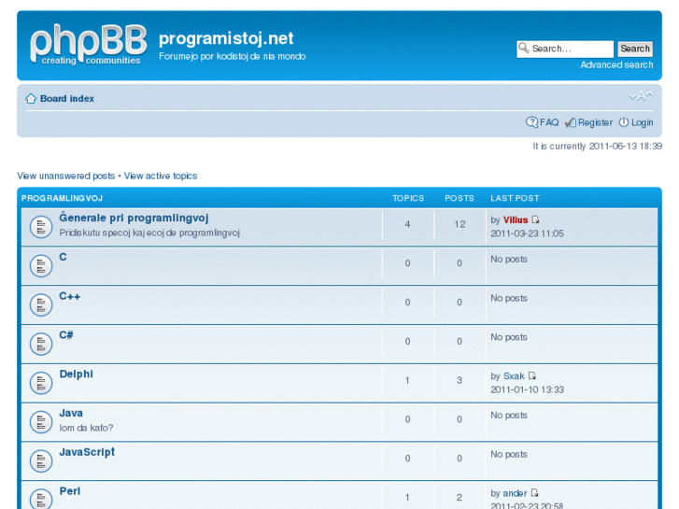
Task: Click 'No posts' in the Java row
Action: pos(509,416)
